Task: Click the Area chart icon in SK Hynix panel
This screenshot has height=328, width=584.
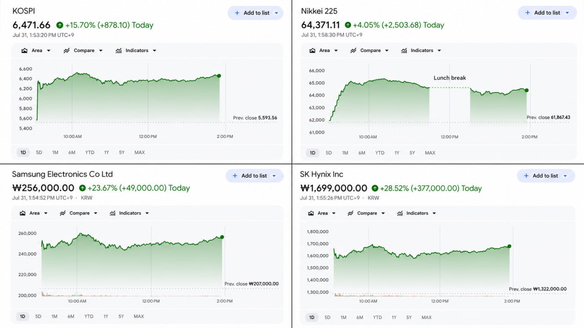Action: 311,213
